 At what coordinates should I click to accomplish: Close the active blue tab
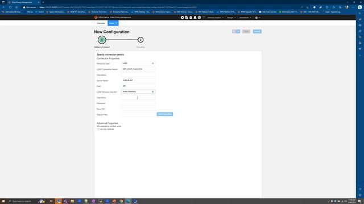116,23
